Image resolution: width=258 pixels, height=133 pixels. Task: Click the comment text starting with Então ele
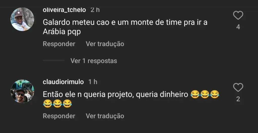(x=115, y=94)
